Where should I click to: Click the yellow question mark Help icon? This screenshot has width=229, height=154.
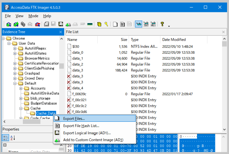pyautogui.click(x=162, y=24)
